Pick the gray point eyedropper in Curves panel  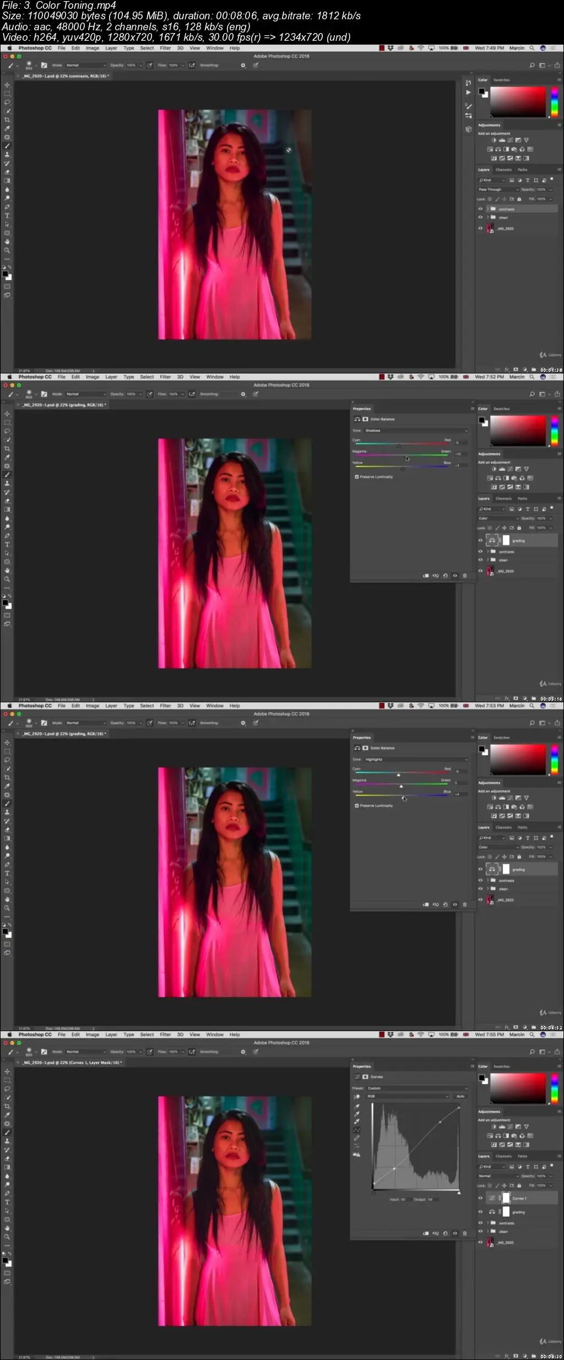(356, 1114)
